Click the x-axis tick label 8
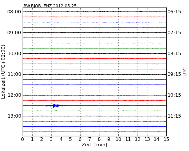The width and height of the screenshot is (189, 151). [99, 139]
